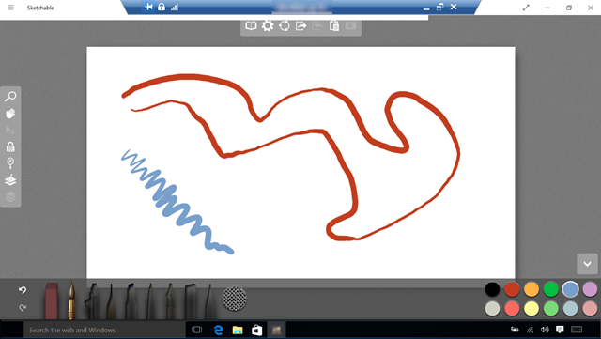
Task: Launch Microsoft Edge from taskbar
Action: [x=218, y=330]
